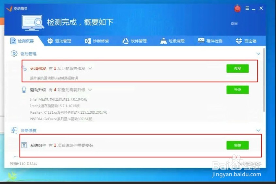This screenshot has width=276, height=184.
Task: Click the gear icon beside 驱动管理 section heading
Action: (14, 53)
